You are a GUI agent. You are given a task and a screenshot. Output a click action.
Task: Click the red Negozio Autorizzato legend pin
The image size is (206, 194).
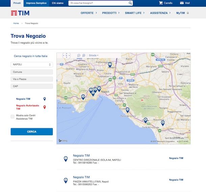(45, 107)
